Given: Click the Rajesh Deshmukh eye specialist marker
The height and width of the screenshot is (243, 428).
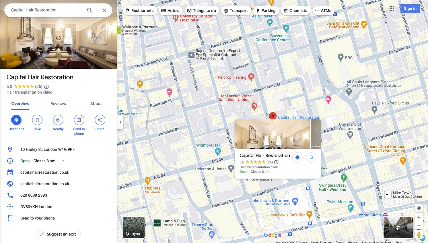Looking at the screenshot, I should tap(192, 54).
